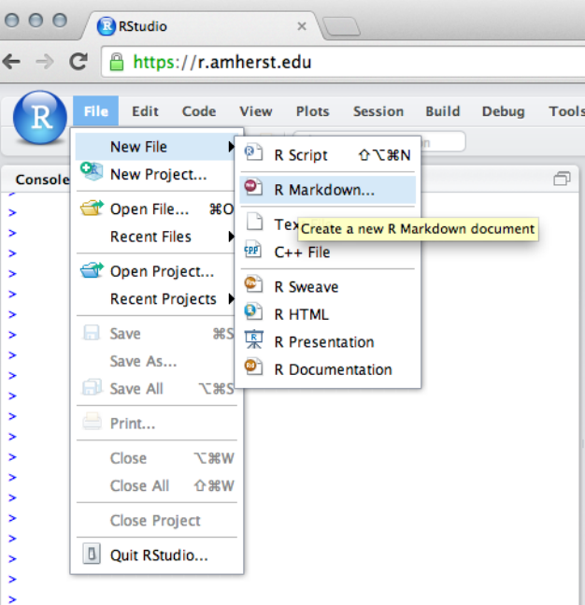585x605 pixels.
Task: Open the View menu
Action: click(256, 111)
